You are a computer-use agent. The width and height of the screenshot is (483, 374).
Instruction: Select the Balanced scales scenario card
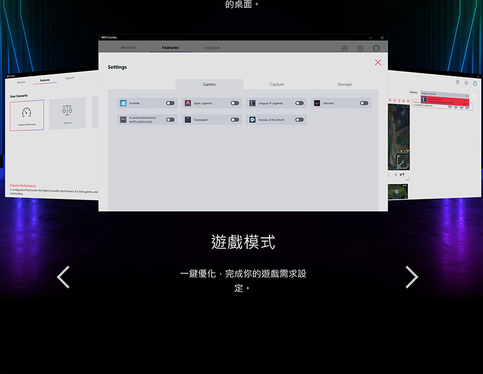coord(67,113)
